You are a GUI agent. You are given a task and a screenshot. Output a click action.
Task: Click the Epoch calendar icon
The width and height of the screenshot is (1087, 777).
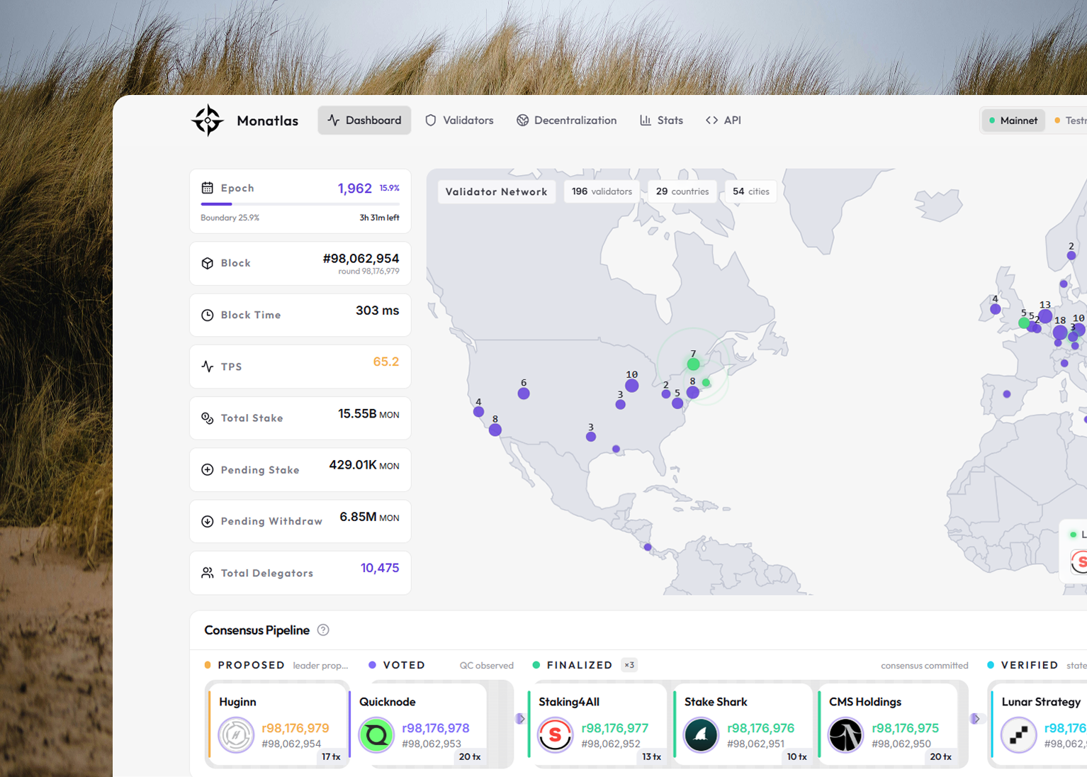[x=208, y=188]
